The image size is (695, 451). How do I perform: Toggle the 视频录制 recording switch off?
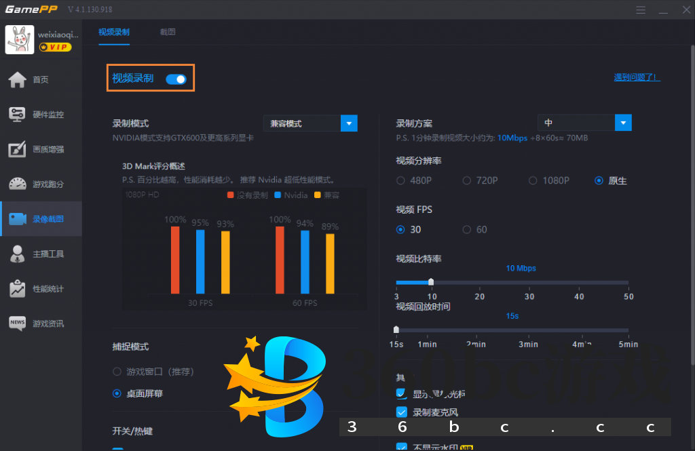pyautogui.click(x=176, y=79)
